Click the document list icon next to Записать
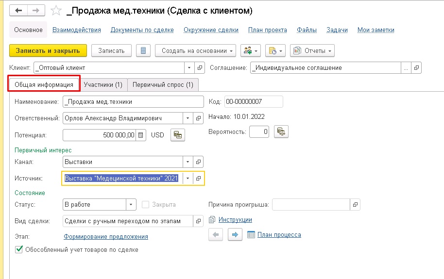This screenshot has height=279, width=444. [143, 51]
